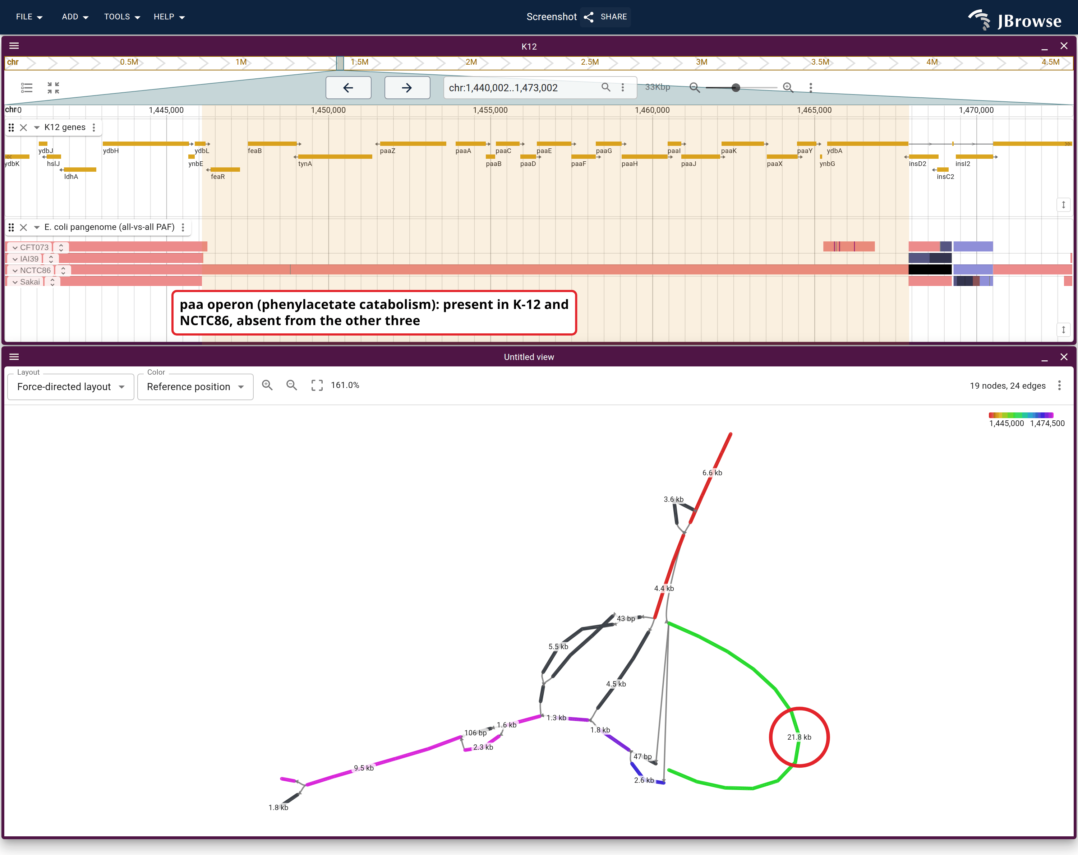Pan right with the forward arrow
1078x855 pixels.
tap(407, 88)
